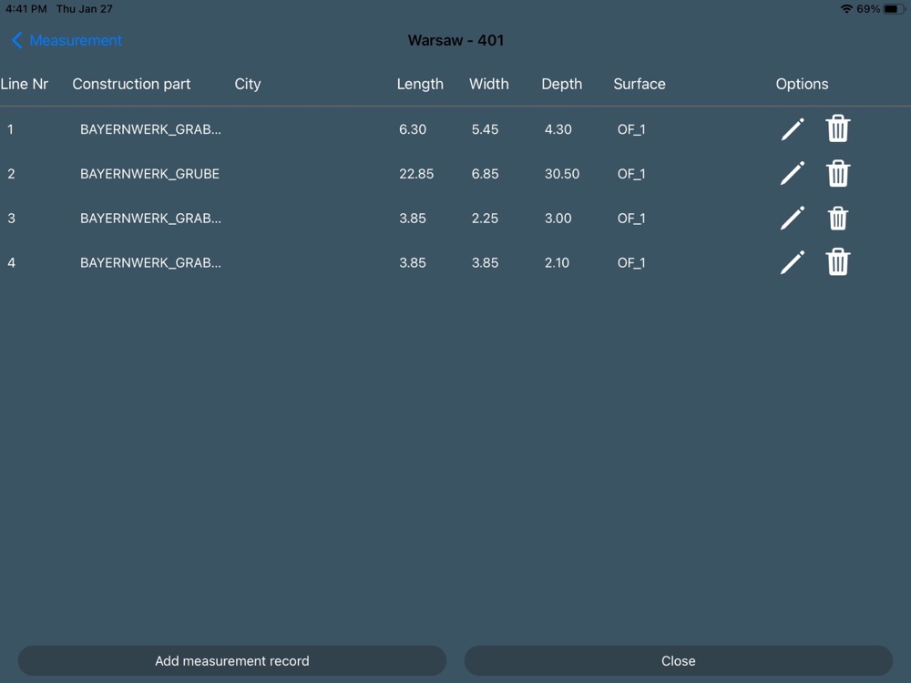Tap the 4:41 PM clock

click(x=26, y=9)
